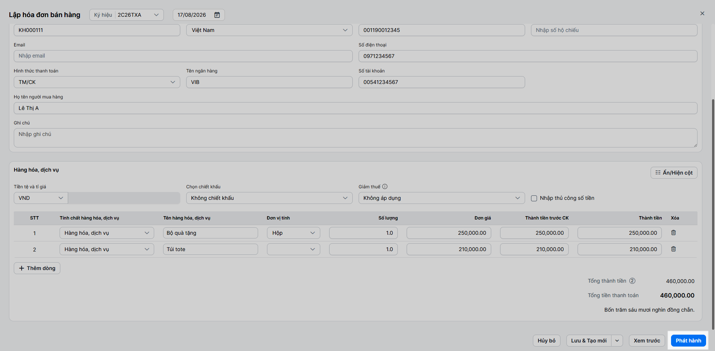Open Tính chất dropdown for Bộ quà tặng row
Viewport: 715px width, 351px height.
(107, 233)
